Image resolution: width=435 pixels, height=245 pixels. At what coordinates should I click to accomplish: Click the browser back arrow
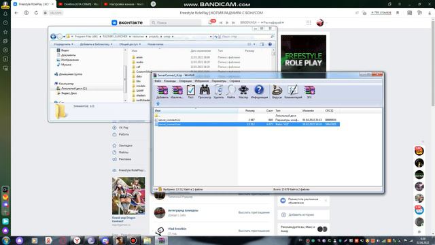16,13
